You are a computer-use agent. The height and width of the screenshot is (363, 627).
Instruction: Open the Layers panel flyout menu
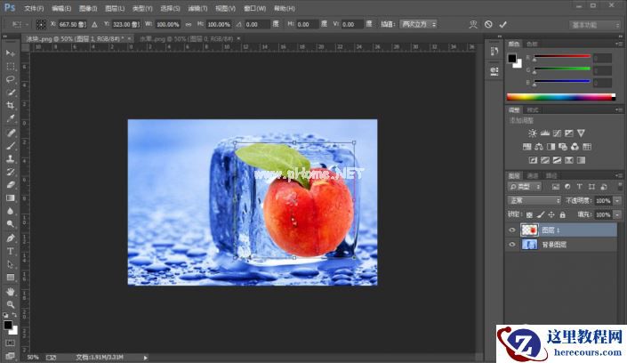[619, 175]
